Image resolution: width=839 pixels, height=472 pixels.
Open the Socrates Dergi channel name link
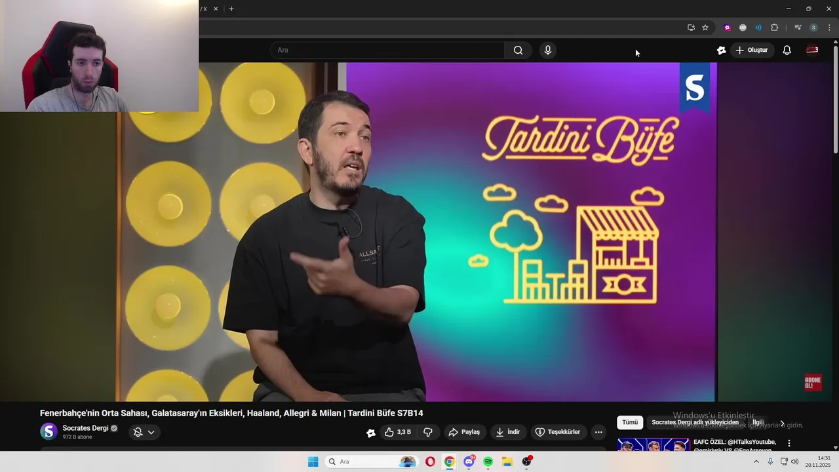click(x=85, y=428)
